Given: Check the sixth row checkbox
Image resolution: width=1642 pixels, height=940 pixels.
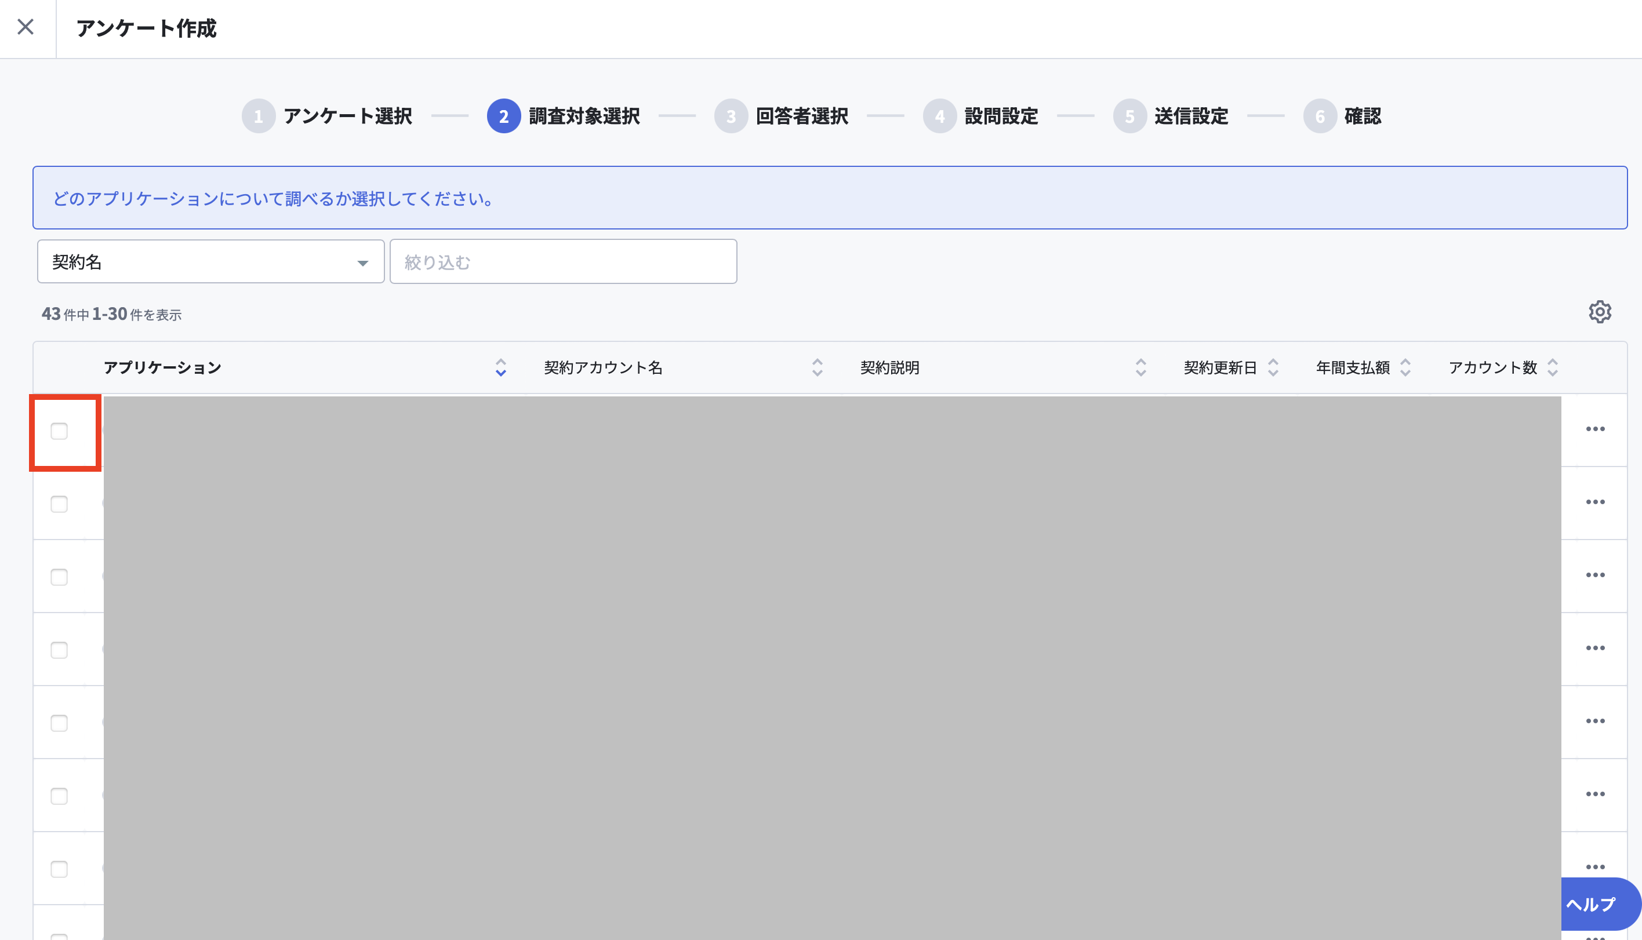Looking at the screenshot, I should point(59,796).
